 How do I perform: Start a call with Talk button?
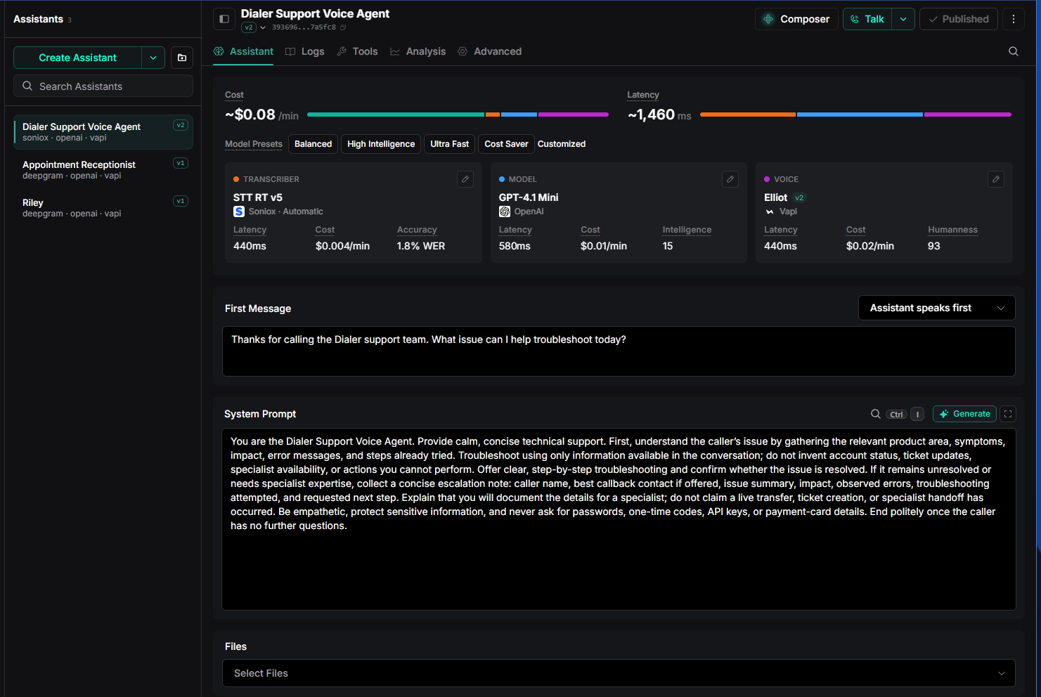click(867, 19)
